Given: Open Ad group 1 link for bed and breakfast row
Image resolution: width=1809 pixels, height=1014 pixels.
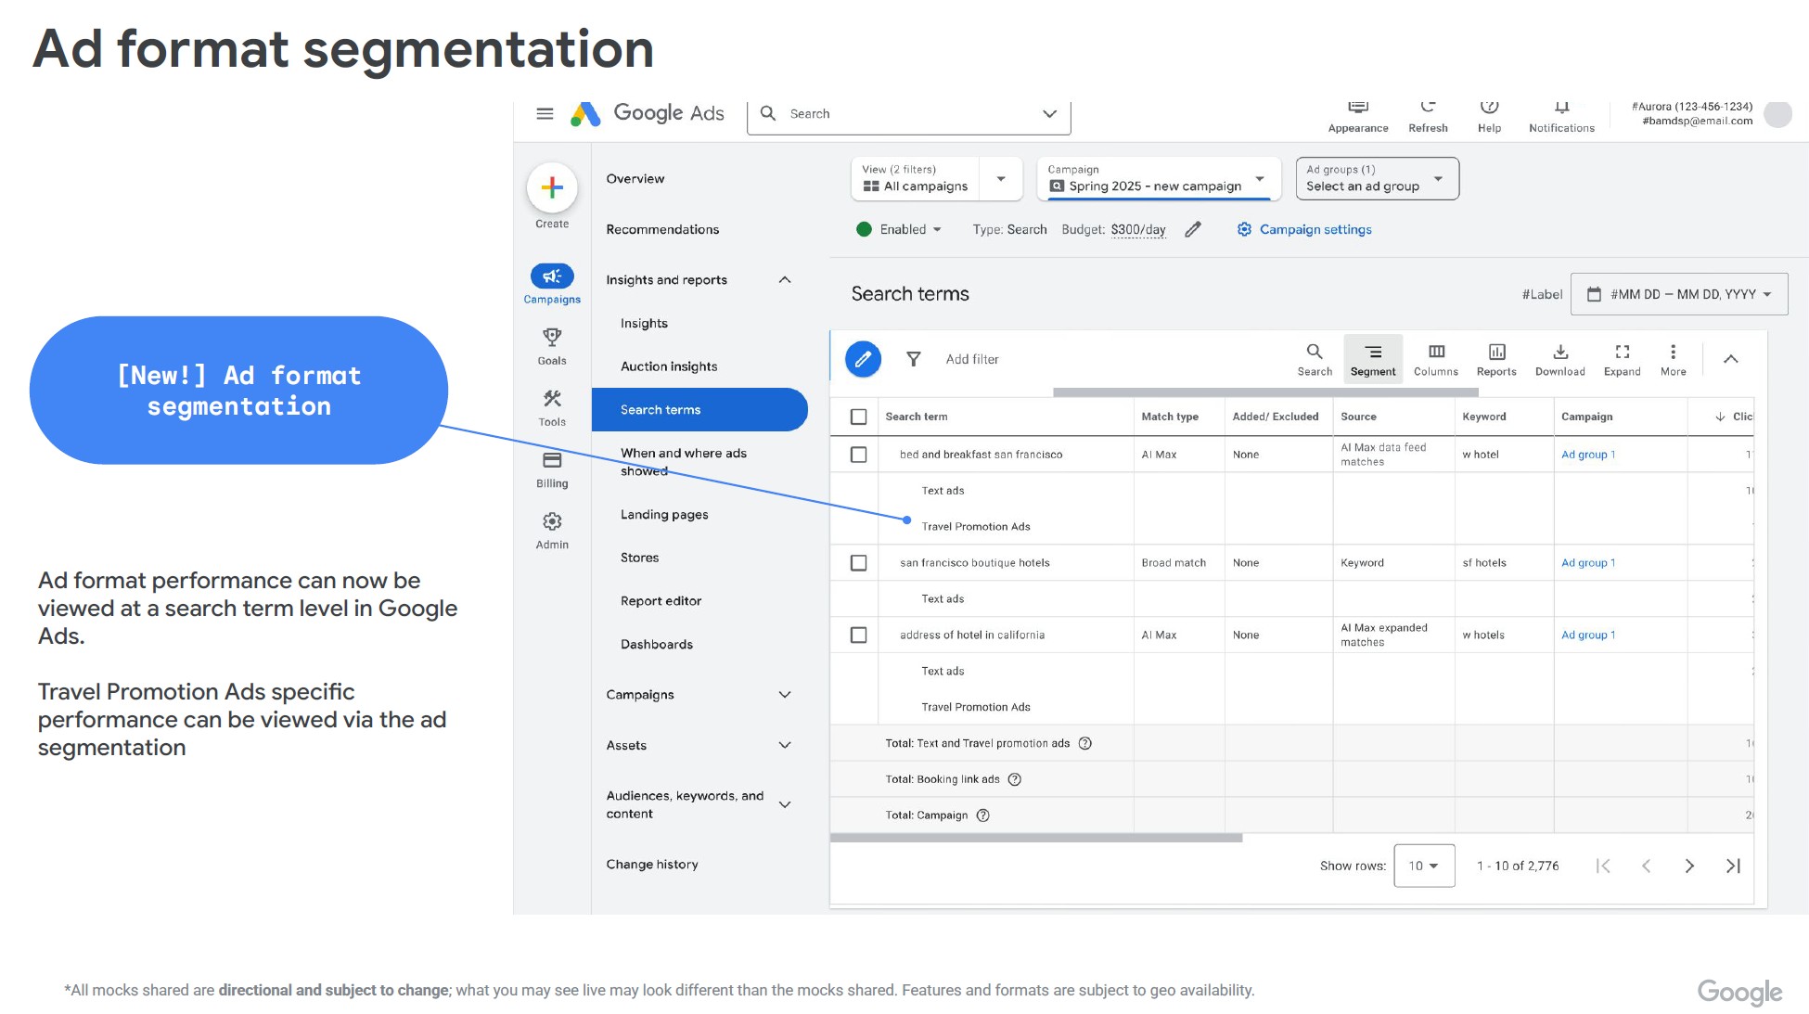Looking at the screenshot, I should click(x=1588, y=455).
